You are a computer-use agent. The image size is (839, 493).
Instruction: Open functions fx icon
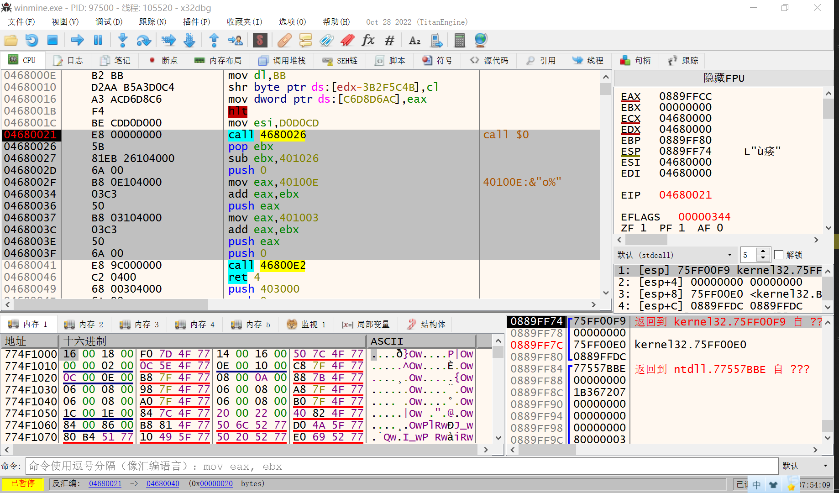pos(368,40)
